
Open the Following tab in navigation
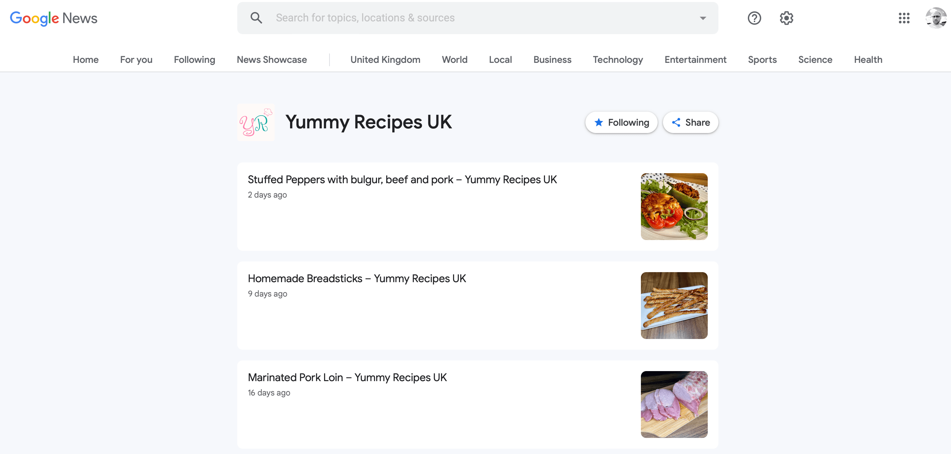194,60
